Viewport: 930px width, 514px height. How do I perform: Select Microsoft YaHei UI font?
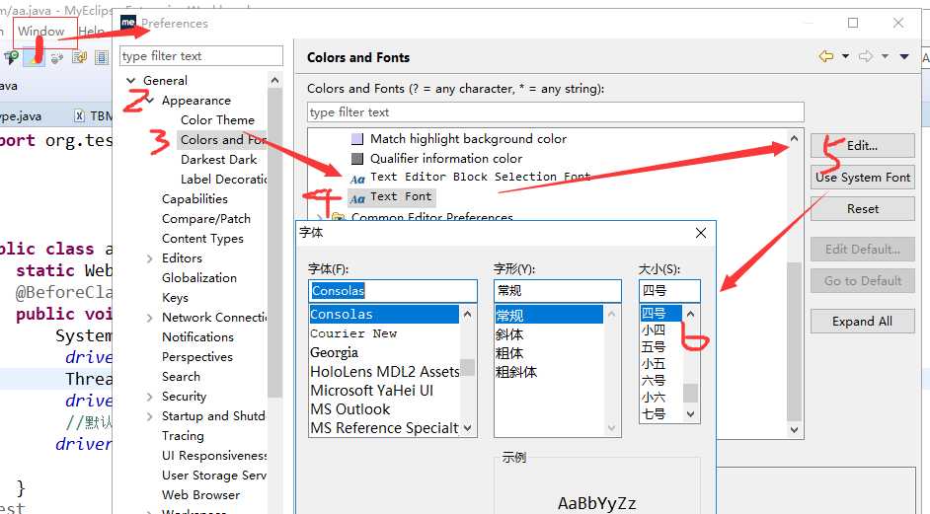point(372,391)
